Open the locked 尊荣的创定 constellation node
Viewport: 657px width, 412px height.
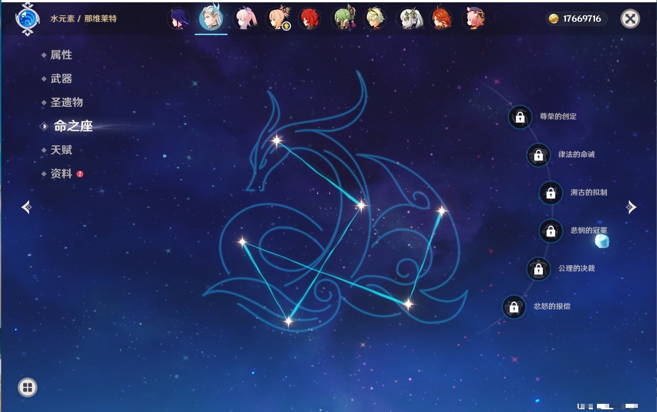[520, 117]
